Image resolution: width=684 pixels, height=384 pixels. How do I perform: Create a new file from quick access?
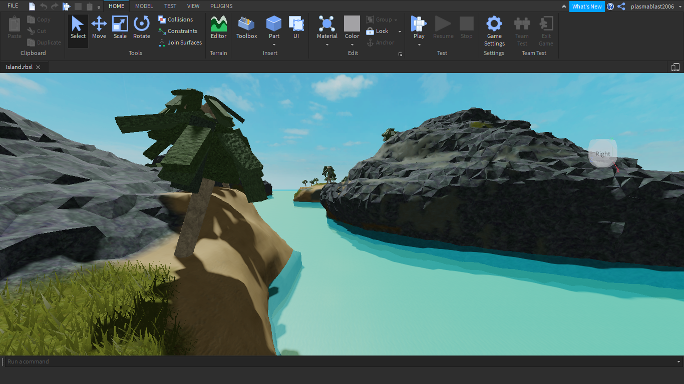[32, 6]
